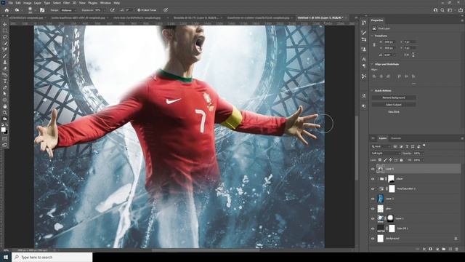This screenshot has height=262, width=465.
Task: Open the brush preset picker
Action: [x=30, y=10]
